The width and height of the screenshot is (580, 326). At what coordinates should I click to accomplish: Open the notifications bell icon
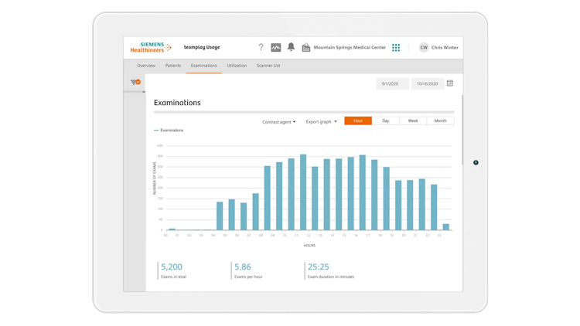pyautogui.click(x=291, y=47)
